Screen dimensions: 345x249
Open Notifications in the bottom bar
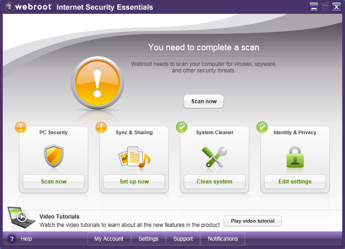point(223,239)
